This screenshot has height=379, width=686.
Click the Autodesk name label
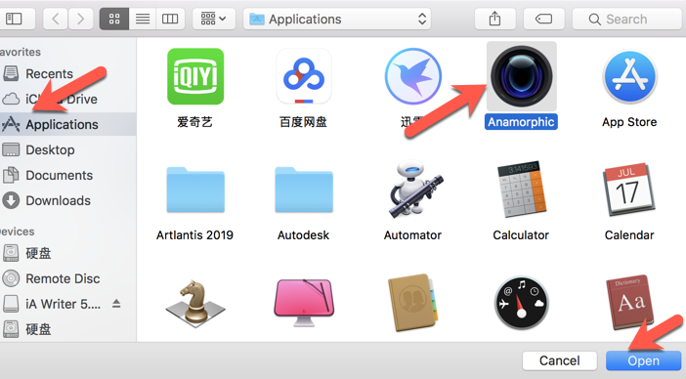coord(304,234)
